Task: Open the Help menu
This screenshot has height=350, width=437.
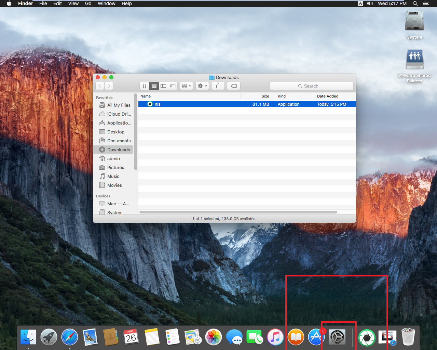Action: point(127,3)
